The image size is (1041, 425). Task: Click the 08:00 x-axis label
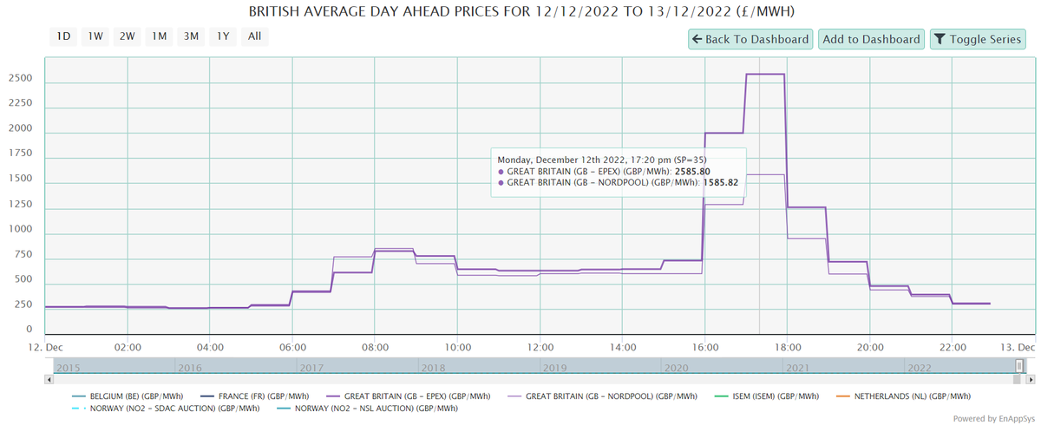pos(375,346)
